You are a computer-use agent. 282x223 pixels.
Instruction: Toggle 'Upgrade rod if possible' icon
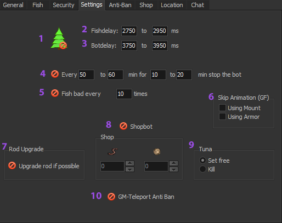point(12,165)
